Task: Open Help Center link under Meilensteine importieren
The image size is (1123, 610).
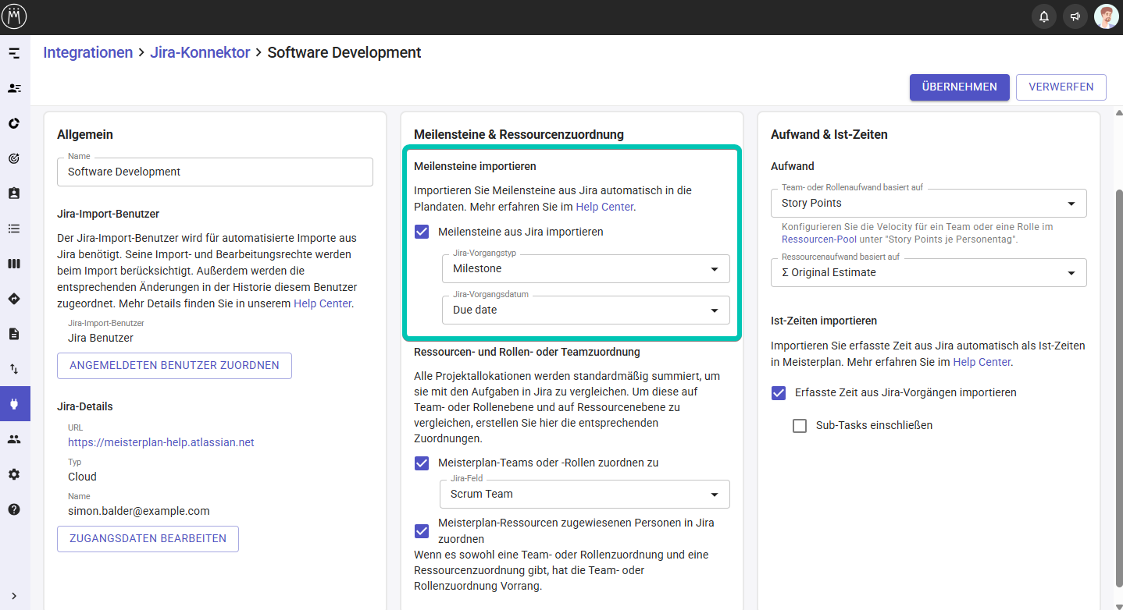Action: tap(605, 207)
